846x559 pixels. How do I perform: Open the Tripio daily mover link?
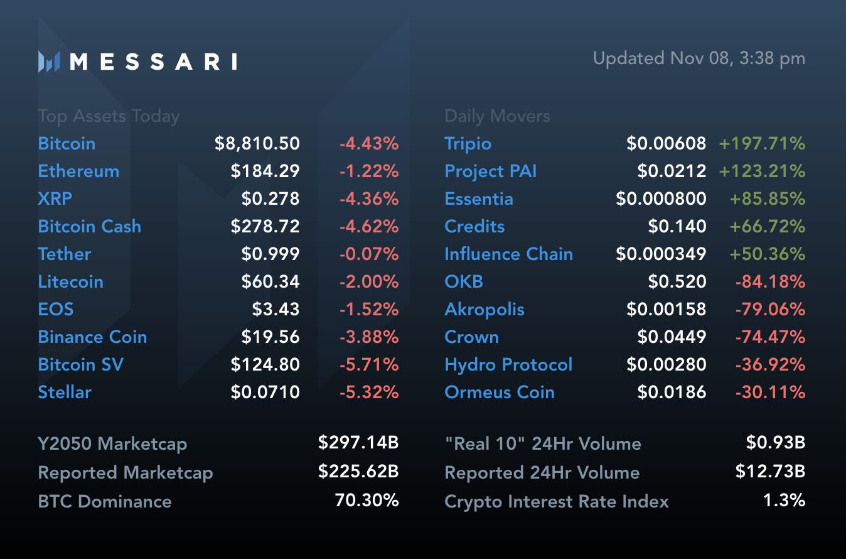(468, 143)
